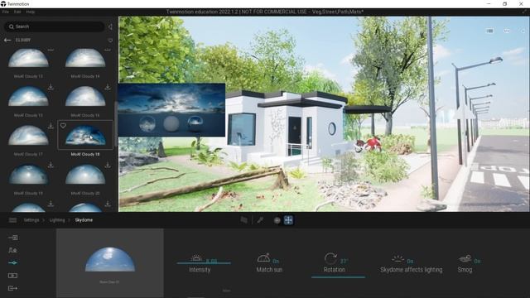Focus the library Search field
Screen dimensions: 530x298
55,26
